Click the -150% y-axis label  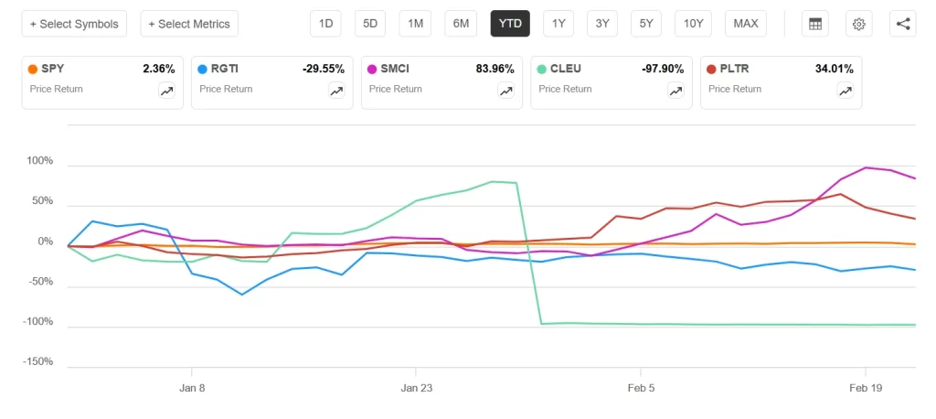[38, 362]
